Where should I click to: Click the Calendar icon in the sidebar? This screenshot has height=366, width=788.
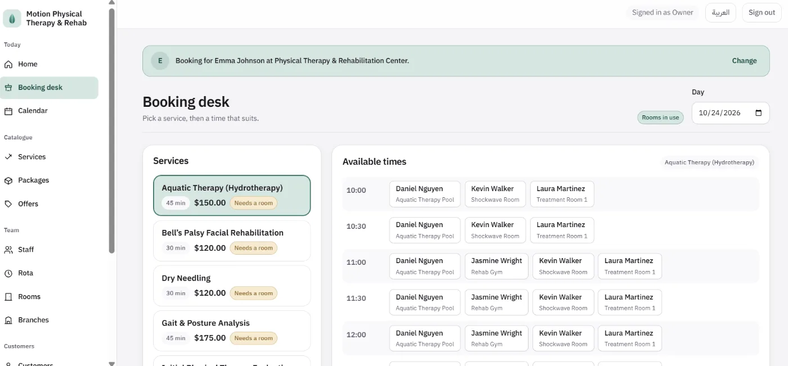coord(8,111)
